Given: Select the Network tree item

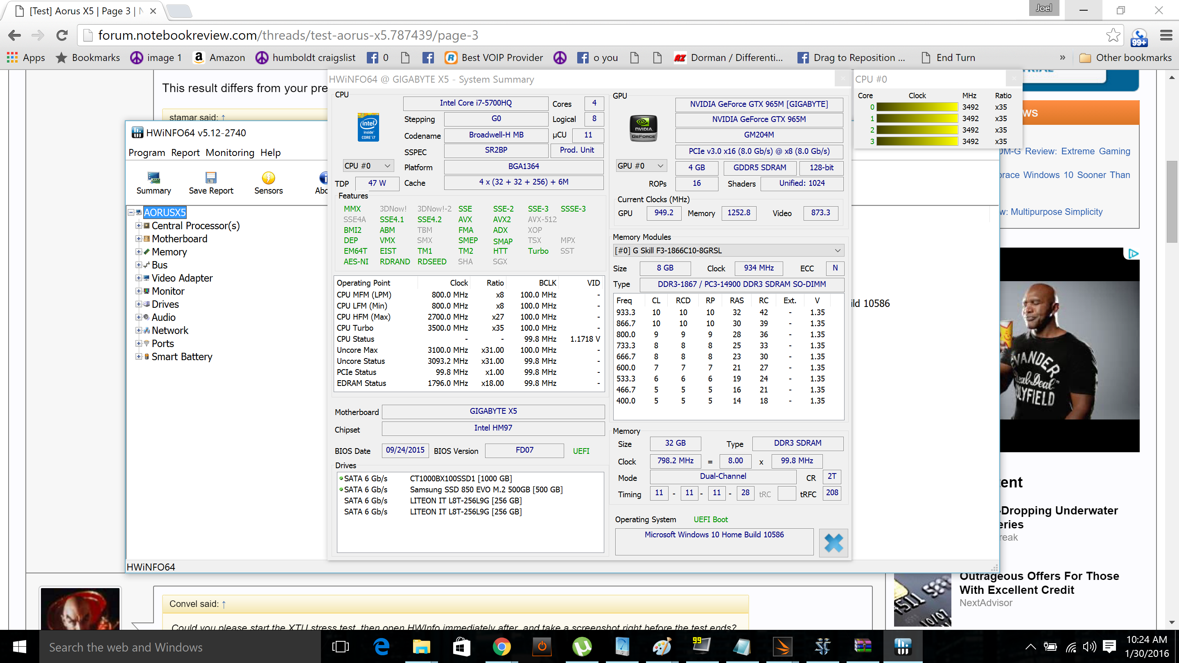Looking at the screenshot, I should [x=170, y=330].
